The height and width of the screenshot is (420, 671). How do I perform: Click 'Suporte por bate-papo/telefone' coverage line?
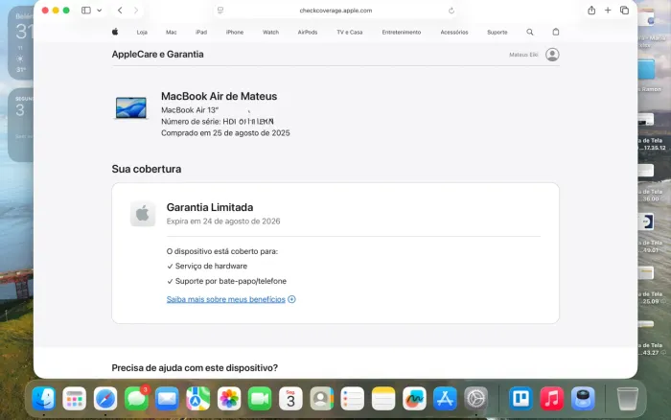(227, 281)
